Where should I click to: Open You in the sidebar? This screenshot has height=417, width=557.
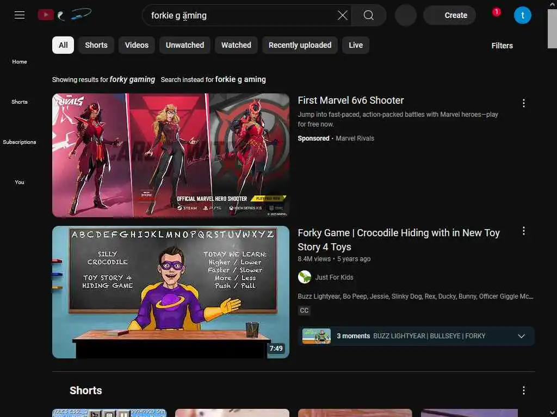[20, 182]
